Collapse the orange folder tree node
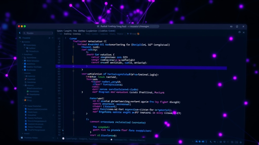259x145 pixels. tap(23, 100)
